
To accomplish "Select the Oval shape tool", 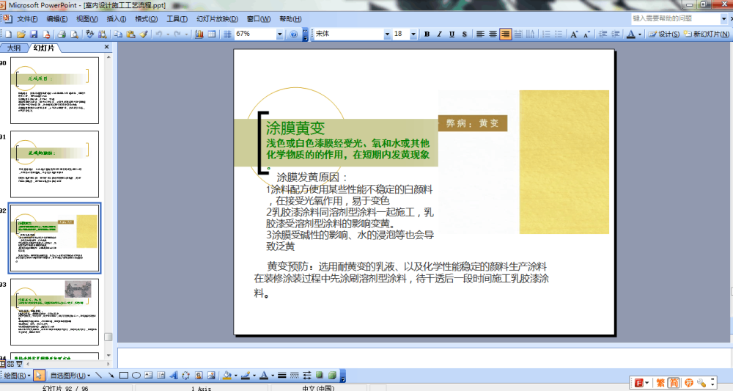I will 136,375.
